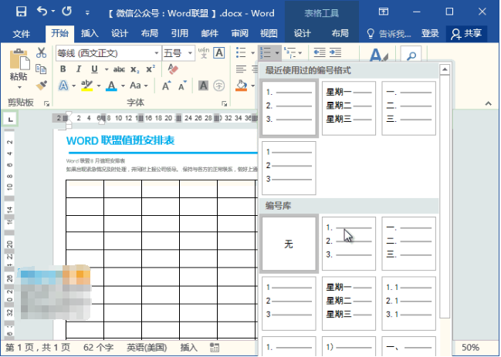The height and width of the screenshot is (357, 501).
Task: Click the bullet list icon
Action: tap(241, 52)
